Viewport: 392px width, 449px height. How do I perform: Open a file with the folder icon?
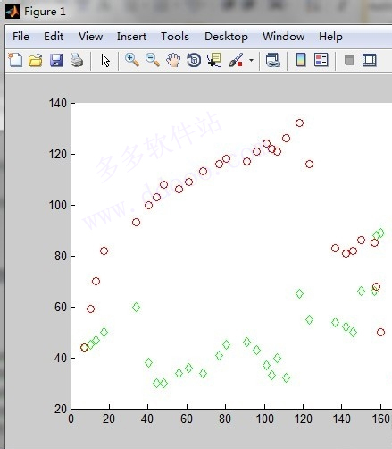(x=36, y=60)
